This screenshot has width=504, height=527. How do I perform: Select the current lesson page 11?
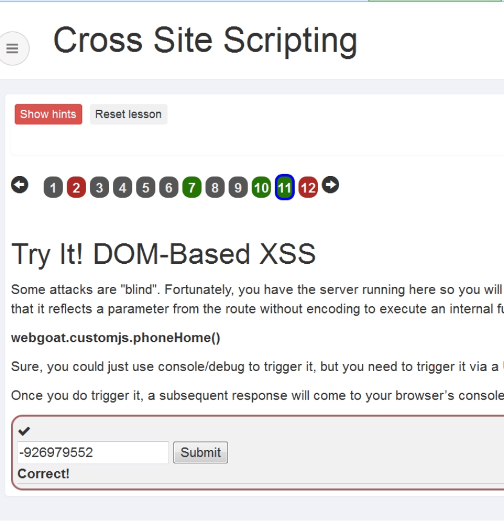(x=285, y=187)
